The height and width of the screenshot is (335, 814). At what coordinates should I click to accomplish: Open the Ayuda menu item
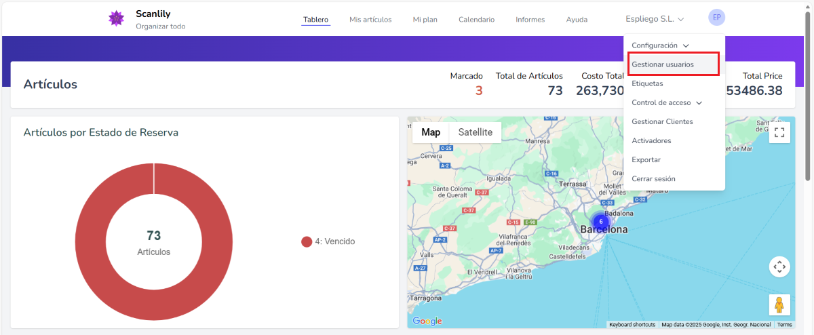577,20
